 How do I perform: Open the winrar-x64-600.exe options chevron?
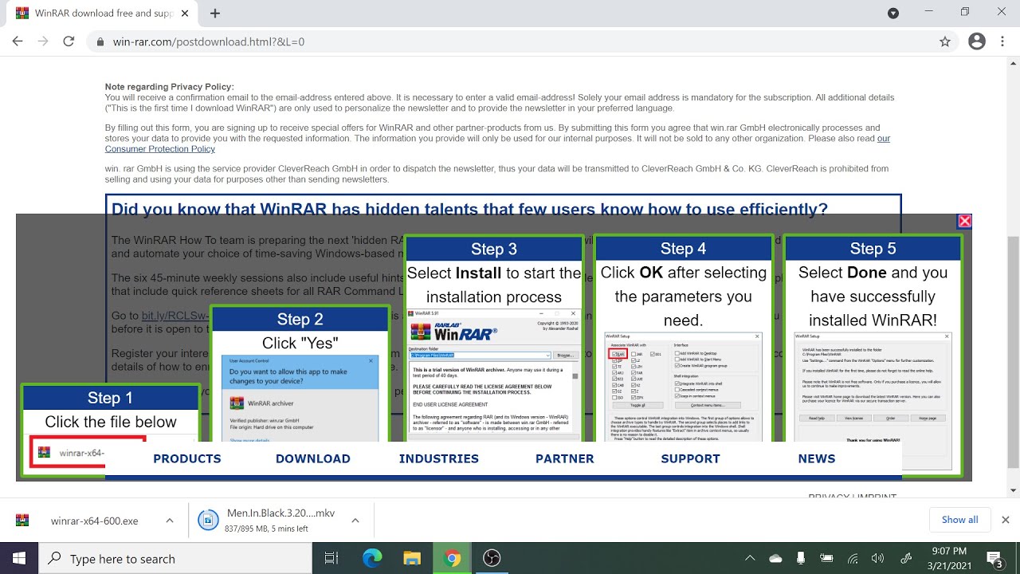click(x=169, y=521)
